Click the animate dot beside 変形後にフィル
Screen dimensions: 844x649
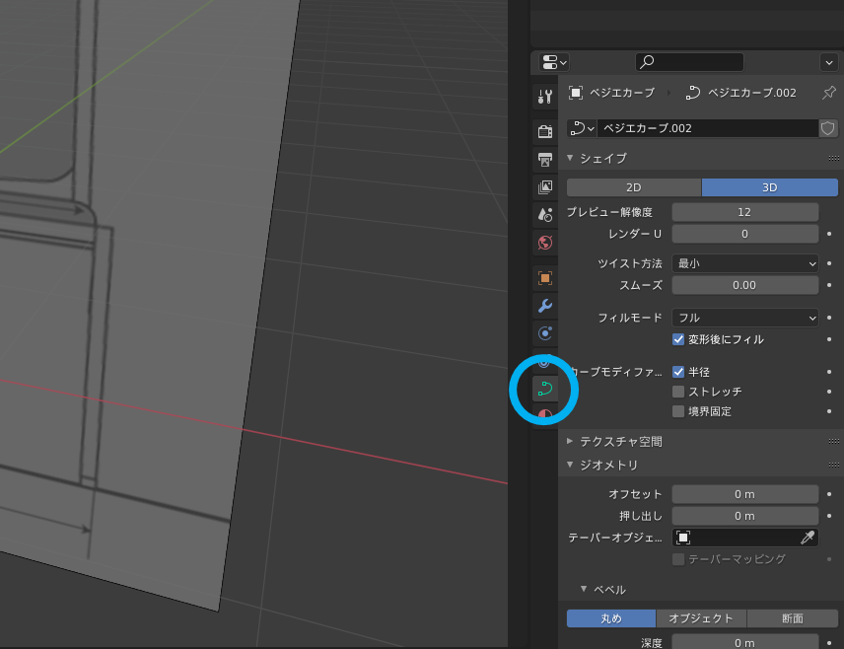tap(829, 339)
